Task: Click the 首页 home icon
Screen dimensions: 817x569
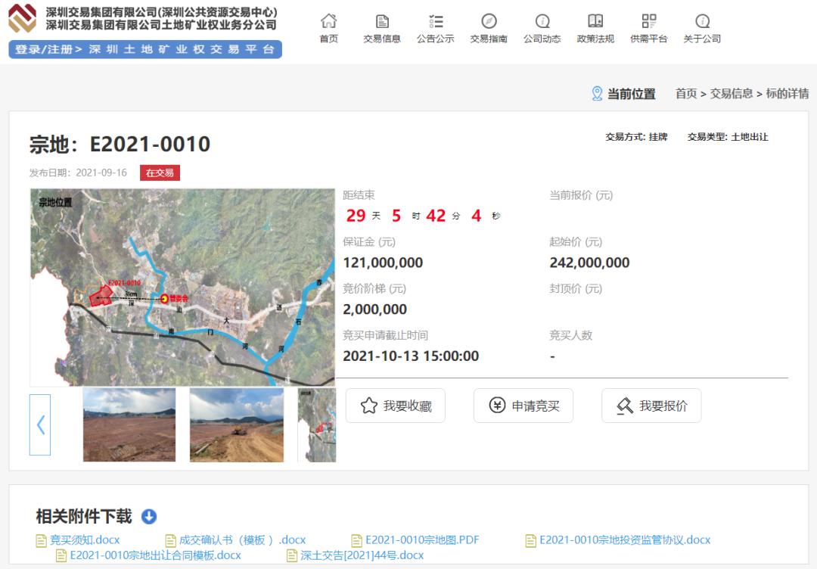Action: click(328, 21)
